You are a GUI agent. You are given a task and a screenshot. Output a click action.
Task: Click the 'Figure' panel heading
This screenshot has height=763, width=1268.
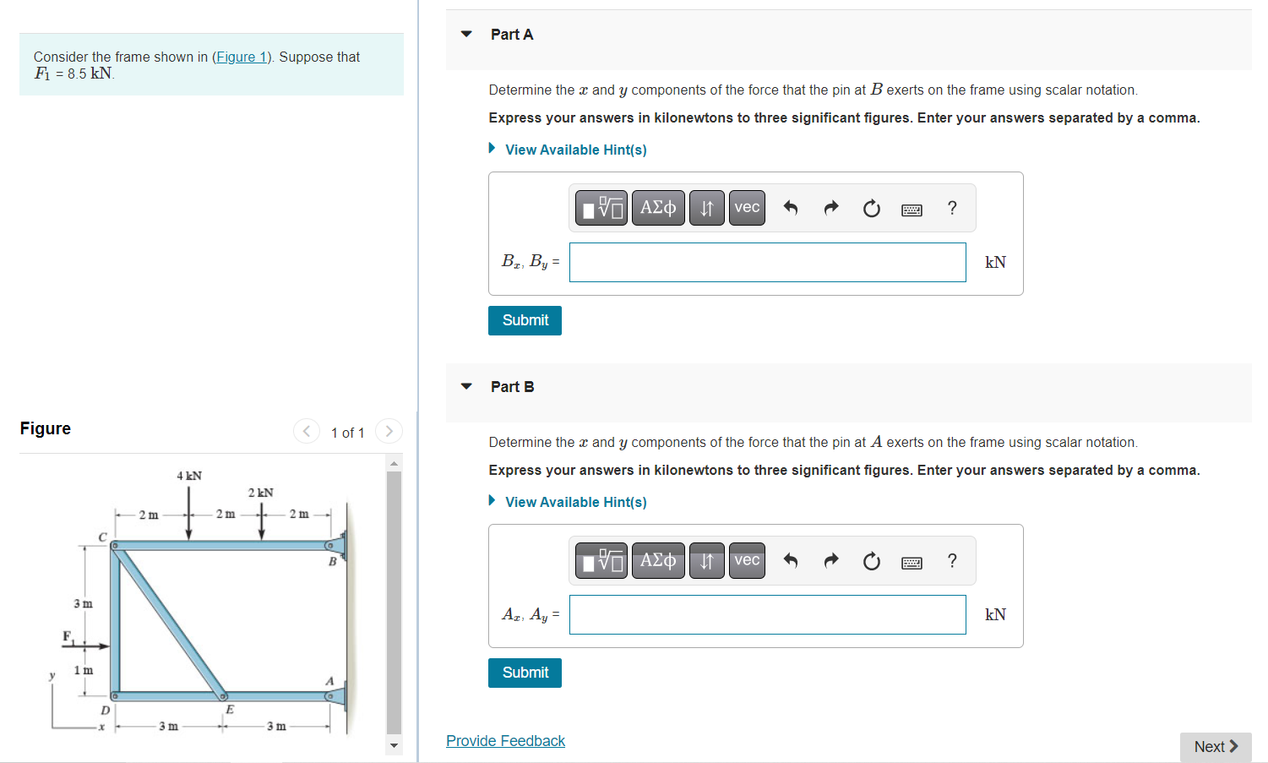click(x=46, y=428)
